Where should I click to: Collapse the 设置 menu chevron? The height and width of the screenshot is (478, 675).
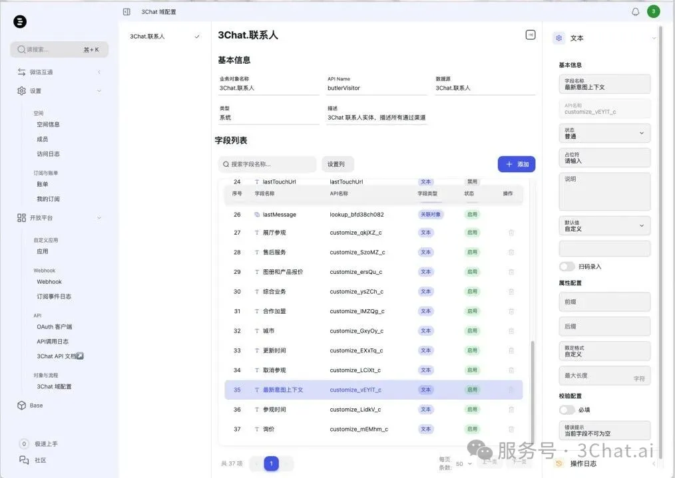[99, 90]
